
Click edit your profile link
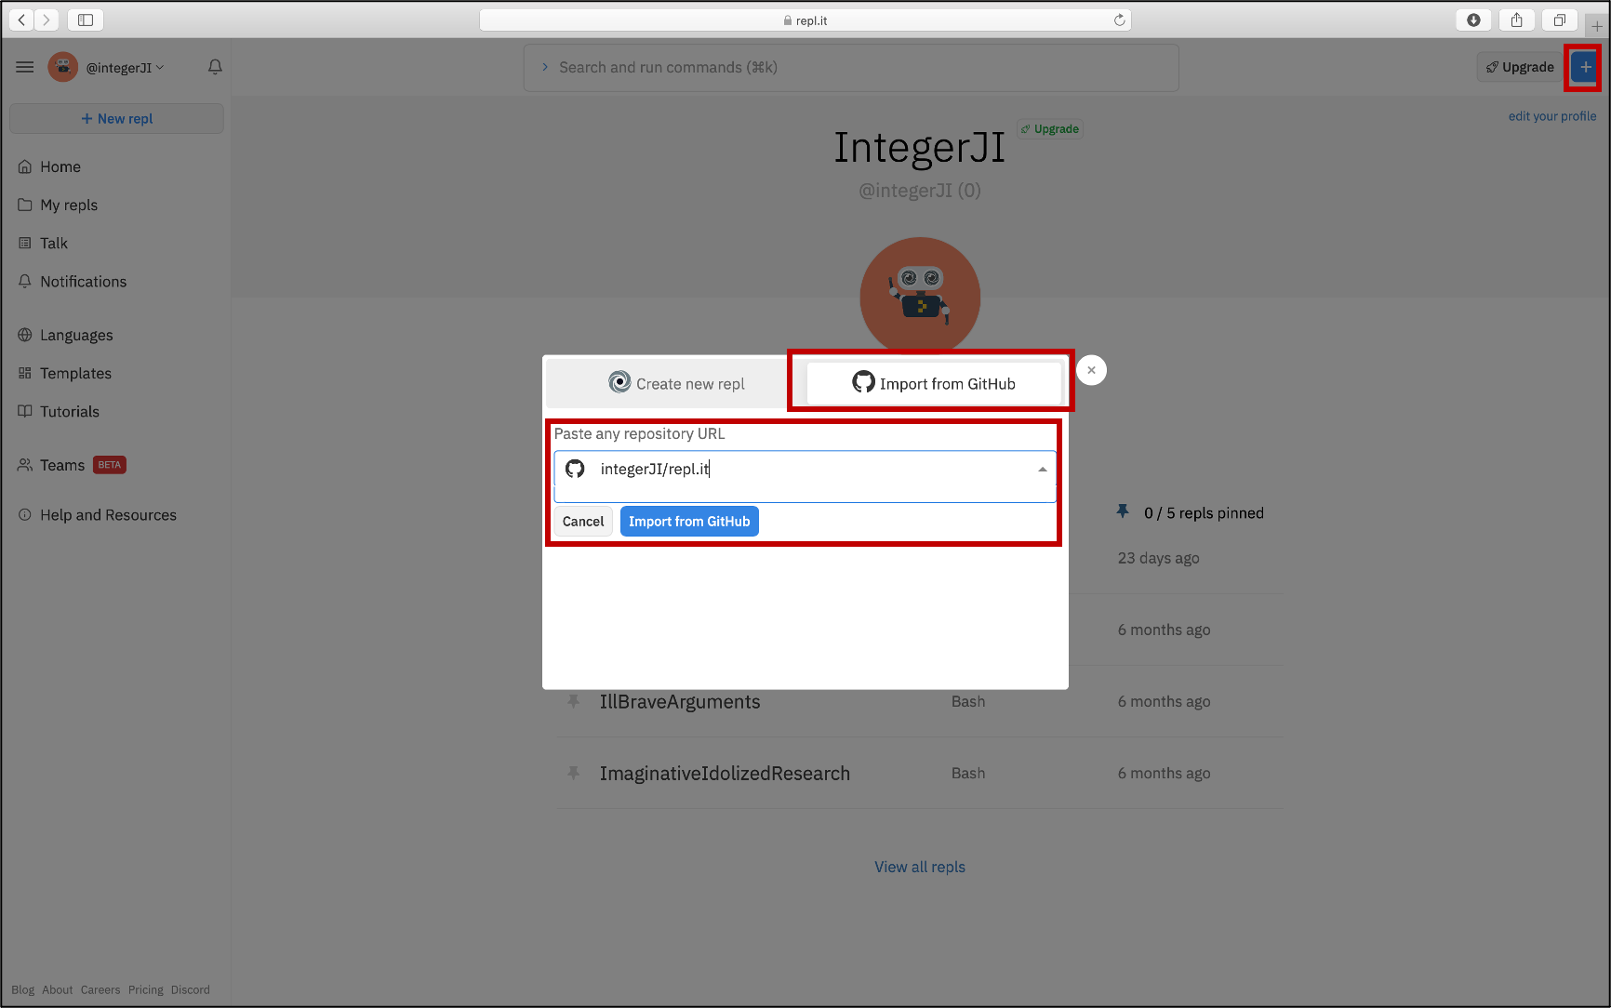1551,116
